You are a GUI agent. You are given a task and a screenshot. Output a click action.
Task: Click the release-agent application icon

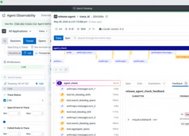point(55,17)
